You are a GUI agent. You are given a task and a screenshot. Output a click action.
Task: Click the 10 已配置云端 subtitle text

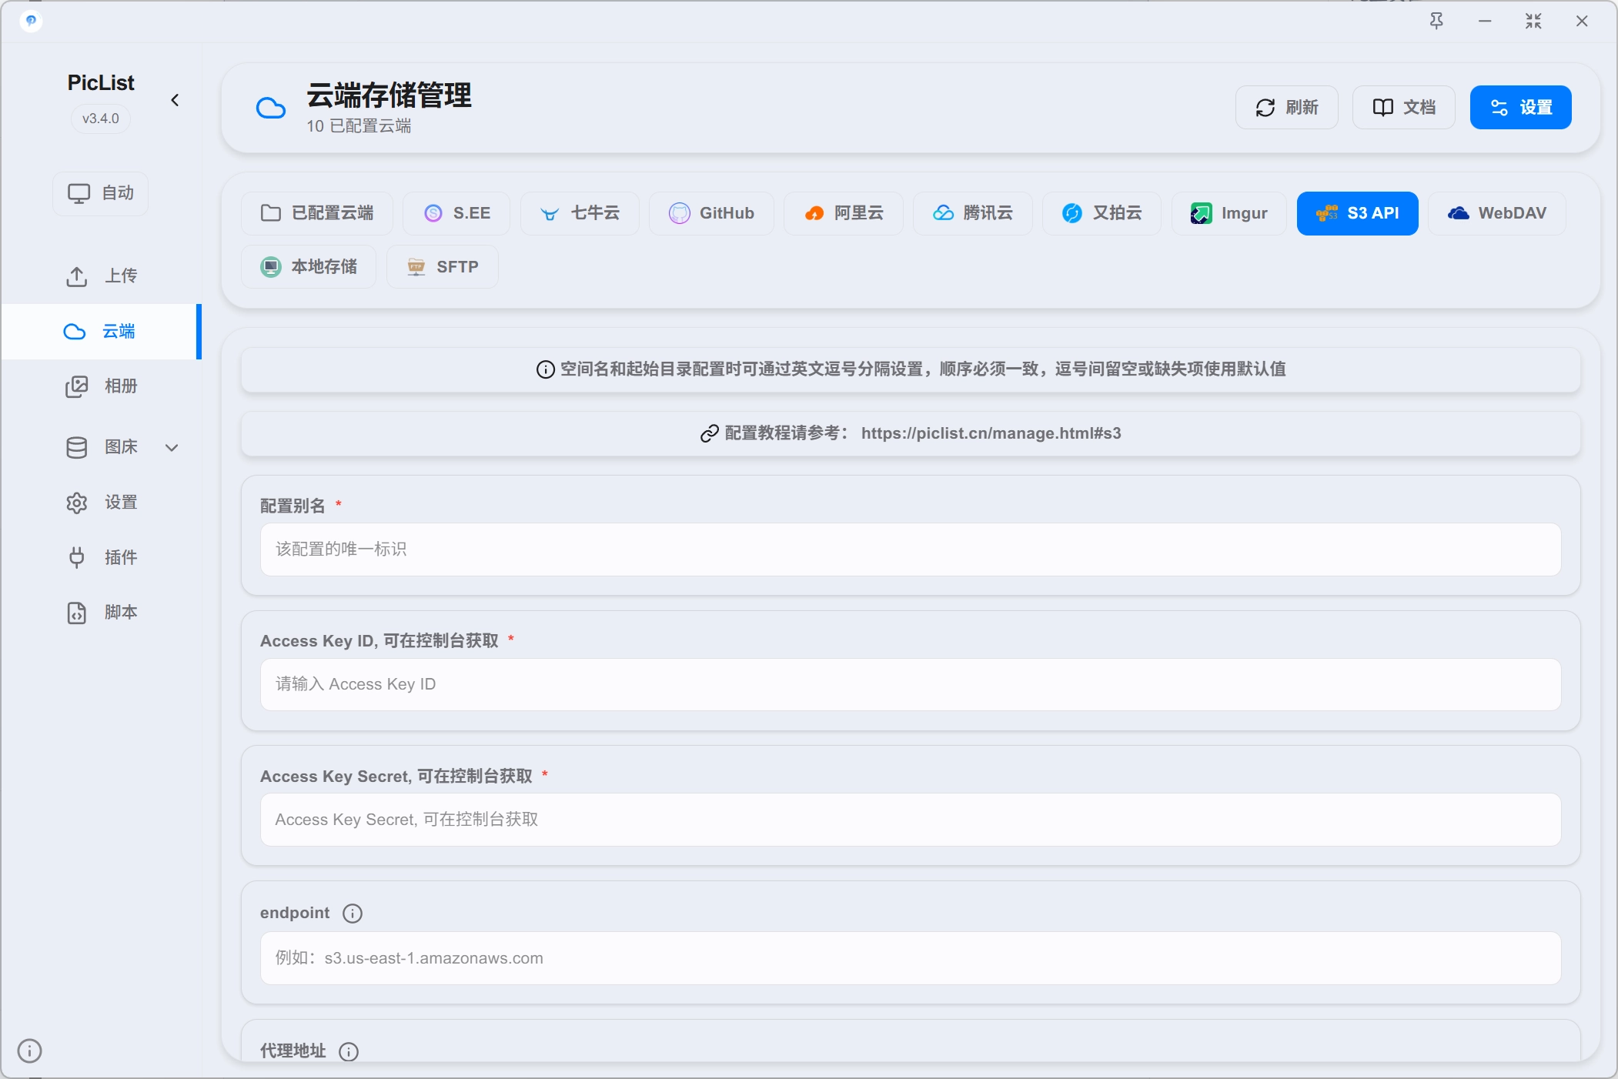pos(359,126)
